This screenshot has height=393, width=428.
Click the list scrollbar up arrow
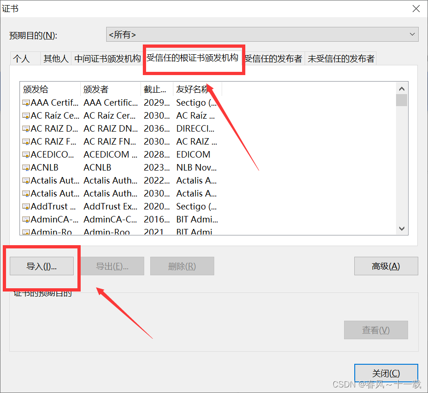402,89
